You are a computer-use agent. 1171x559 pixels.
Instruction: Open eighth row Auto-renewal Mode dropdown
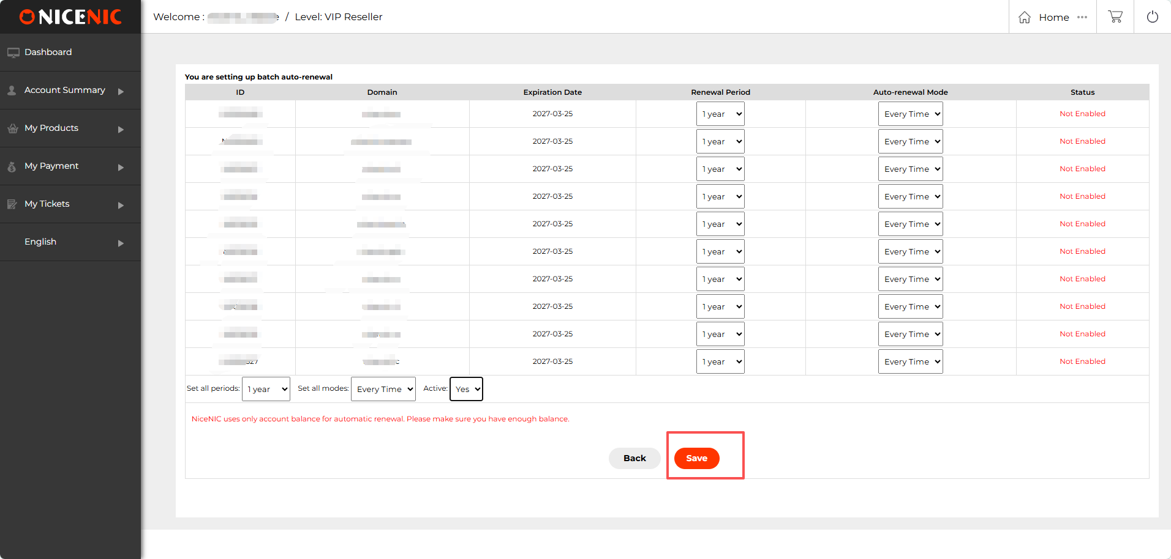click(910, 306)
